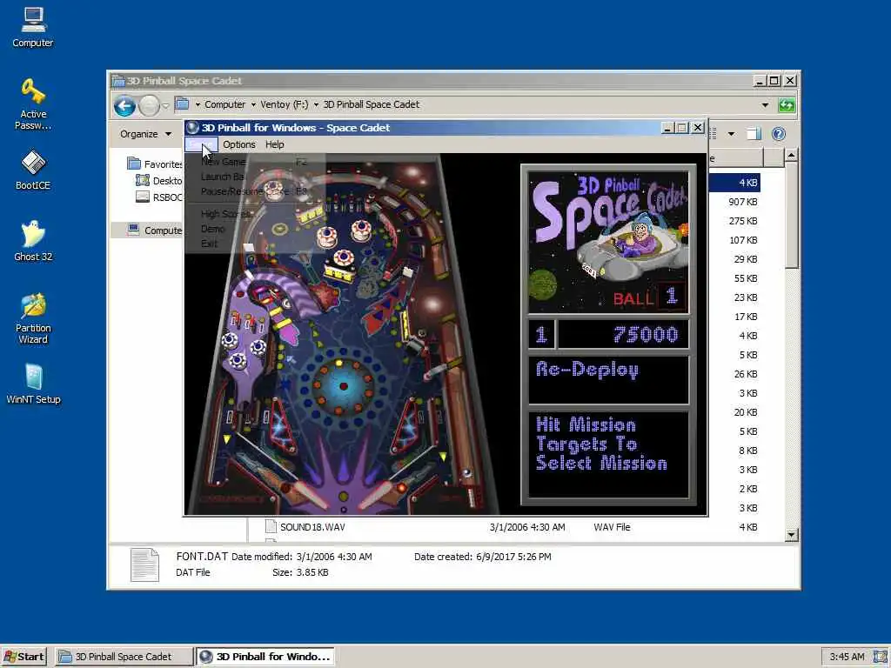
Task: Click the Explorer scrollbar up arrow
Action: click(792, 155)
